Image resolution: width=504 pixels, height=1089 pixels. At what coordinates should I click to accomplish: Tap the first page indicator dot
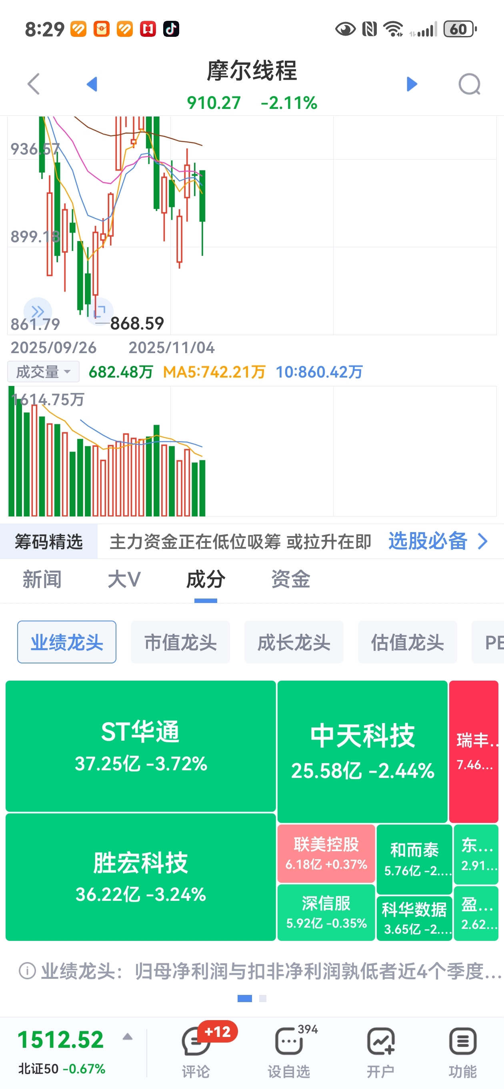pos(245,998)
